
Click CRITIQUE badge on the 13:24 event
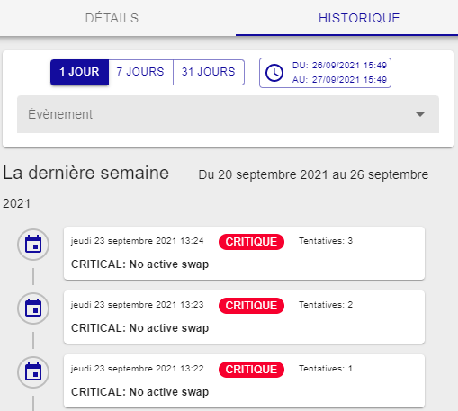click(x=251, y=242)
